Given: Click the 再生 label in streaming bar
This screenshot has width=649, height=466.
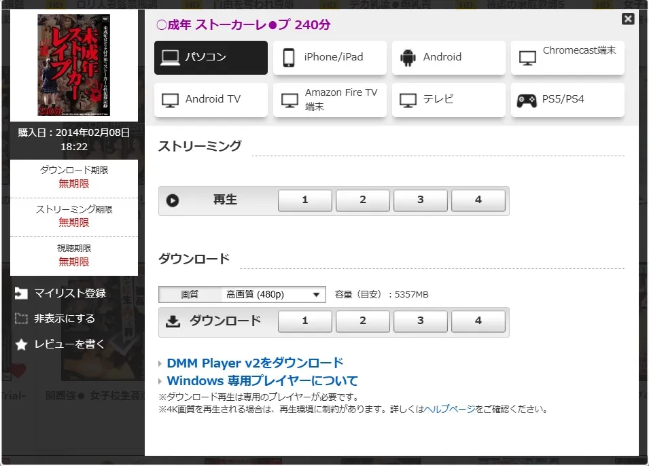Looking at the screenshot, I should coord(225,200).
